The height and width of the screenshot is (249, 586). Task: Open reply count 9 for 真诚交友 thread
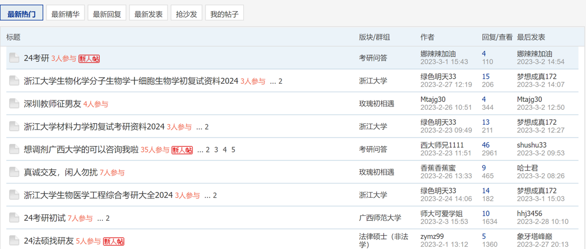coord(484,168)
